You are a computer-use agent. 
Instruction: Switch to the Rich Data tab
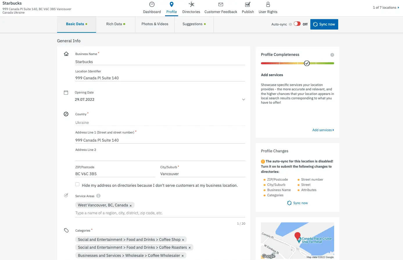pyautogui.click(x=116, y=24)
